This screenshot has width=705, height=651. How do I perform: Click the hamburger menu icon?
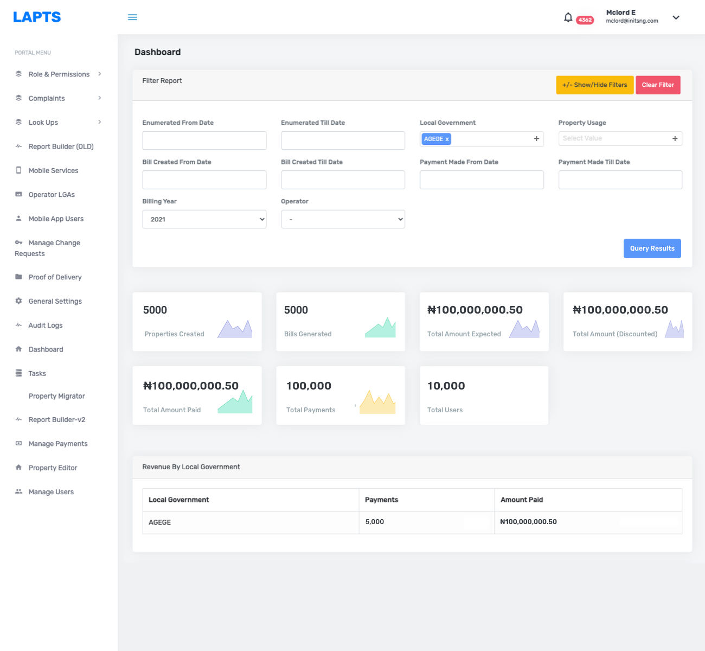(132, 17)
